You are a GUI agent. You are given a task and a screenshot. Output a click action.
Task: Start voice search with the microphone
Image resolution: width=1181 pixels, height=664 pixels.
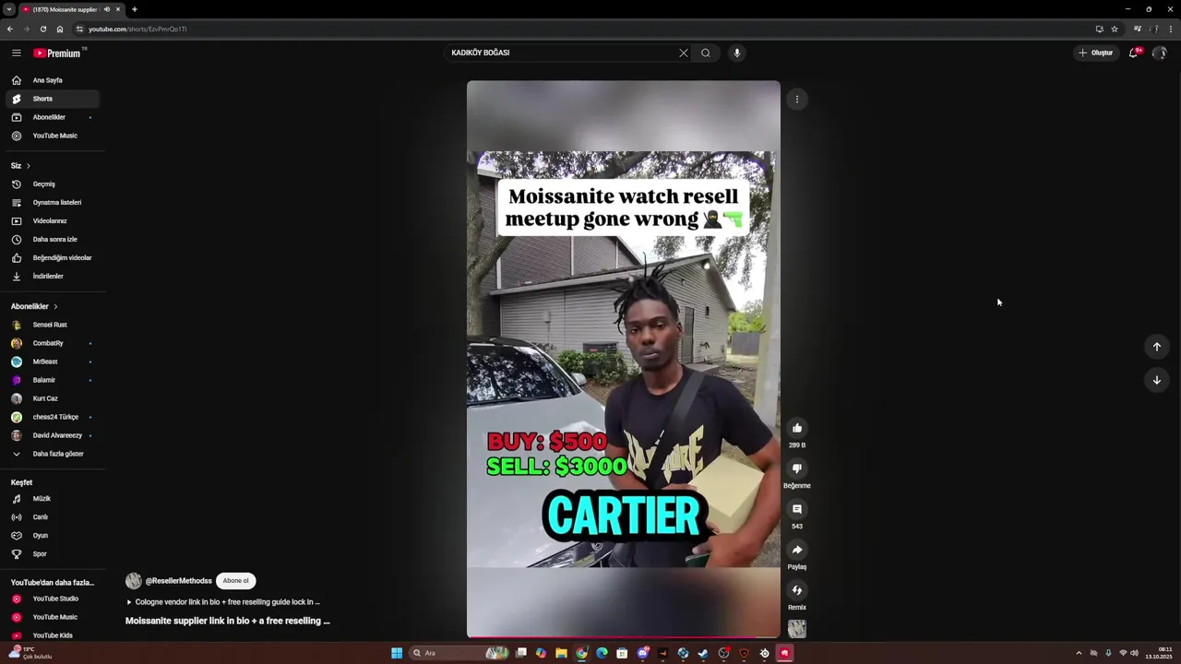tap(736, 53)
